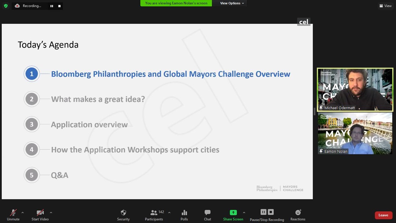Image resolution: width=396 pixels, height=223 pixels.
Task: Open the Security menu
Action: (x=123, y=215)
